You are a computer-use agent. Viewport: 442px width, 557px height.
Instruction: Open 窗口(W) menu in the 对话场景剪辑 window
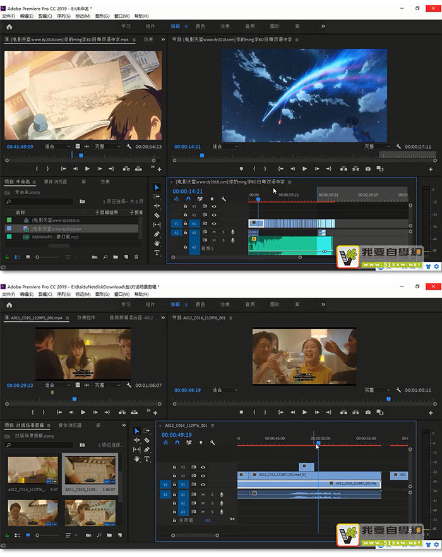pyautogui.click(x=122, y=294)
